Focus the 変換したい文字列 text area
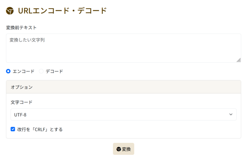The image size is (247, 162). (x=123, y=48)
